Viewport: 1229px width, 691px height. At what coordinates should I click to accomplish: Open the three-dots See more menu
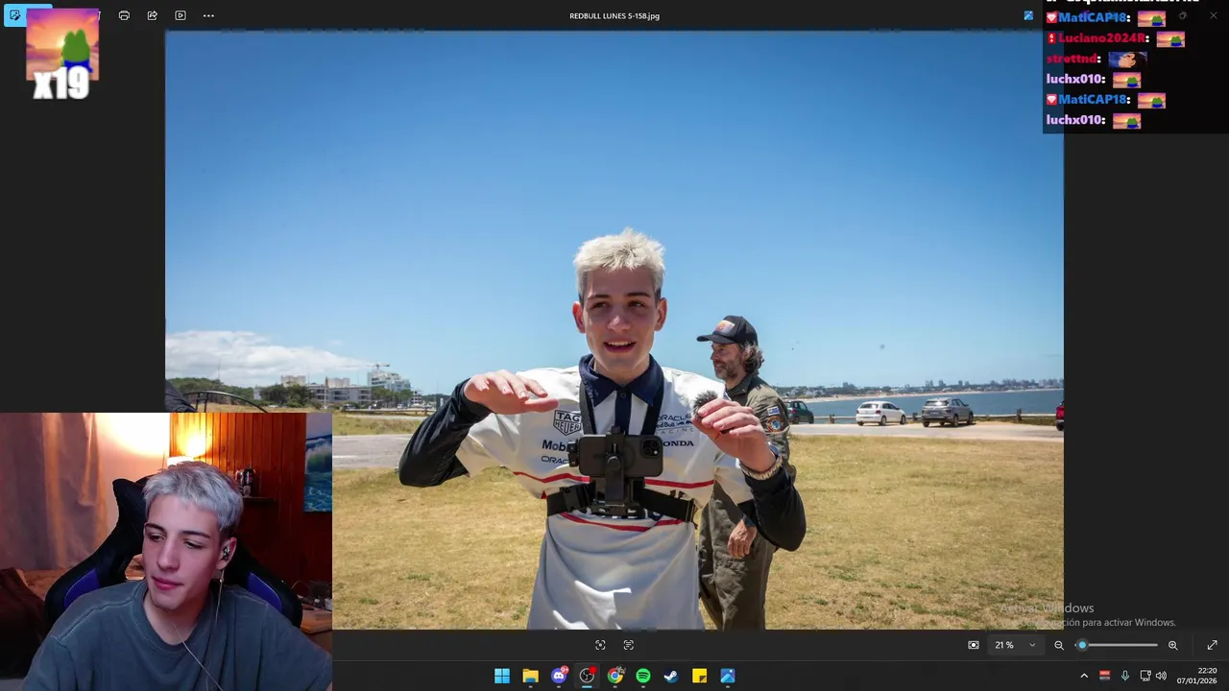[208, 15]
